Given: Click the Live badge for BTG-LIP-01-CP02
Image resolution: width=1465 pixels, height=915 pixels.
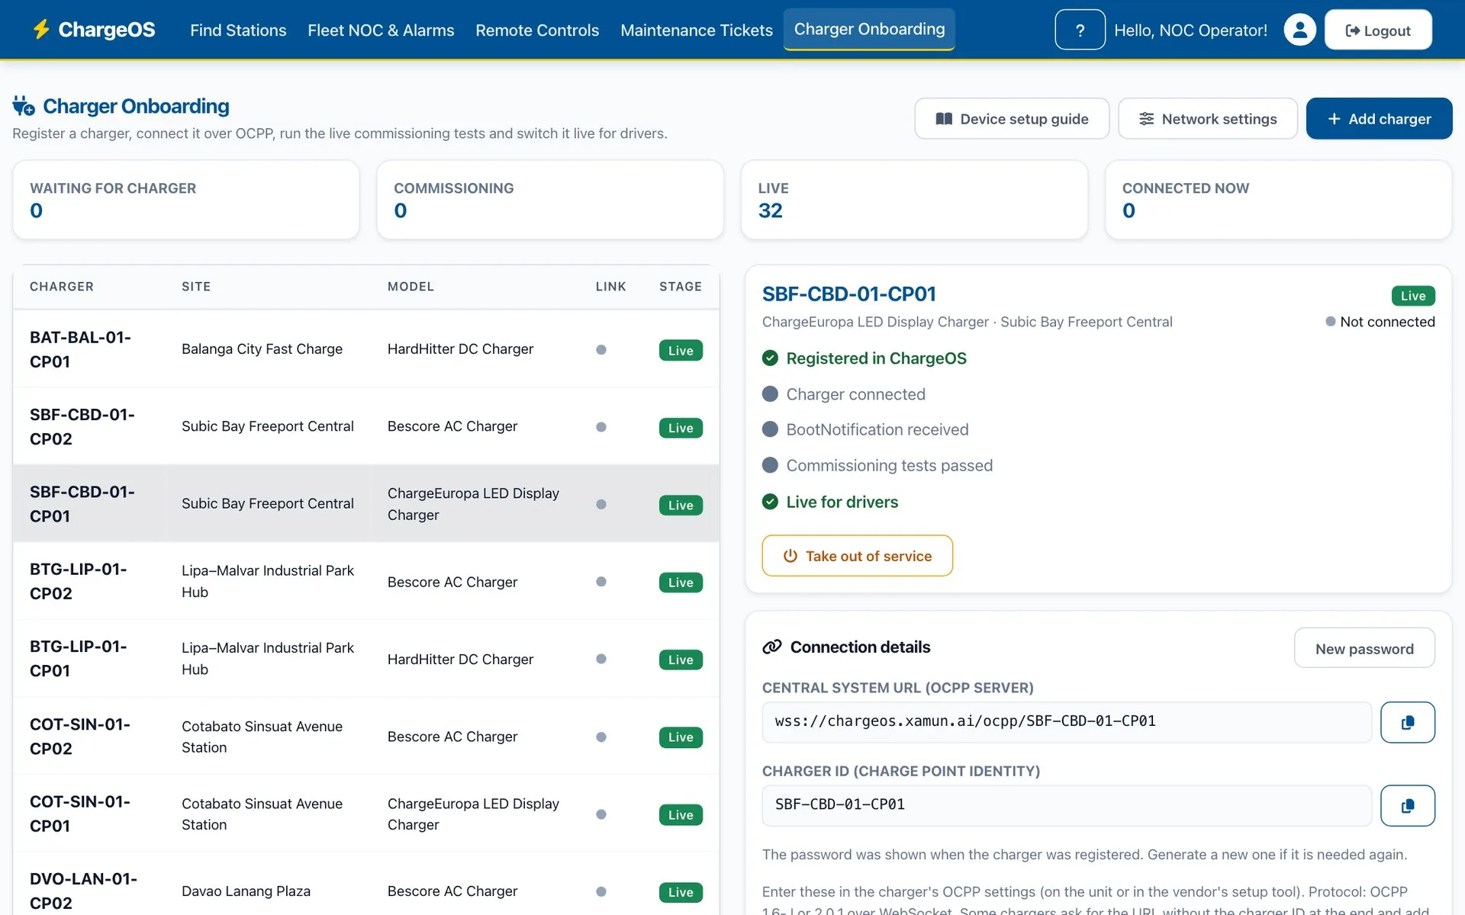Looking at the screenshot, I should coord(681,582).
